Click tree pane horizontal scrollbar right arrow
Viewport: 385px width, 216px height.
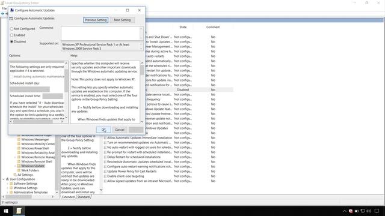[x=52, y=197]
